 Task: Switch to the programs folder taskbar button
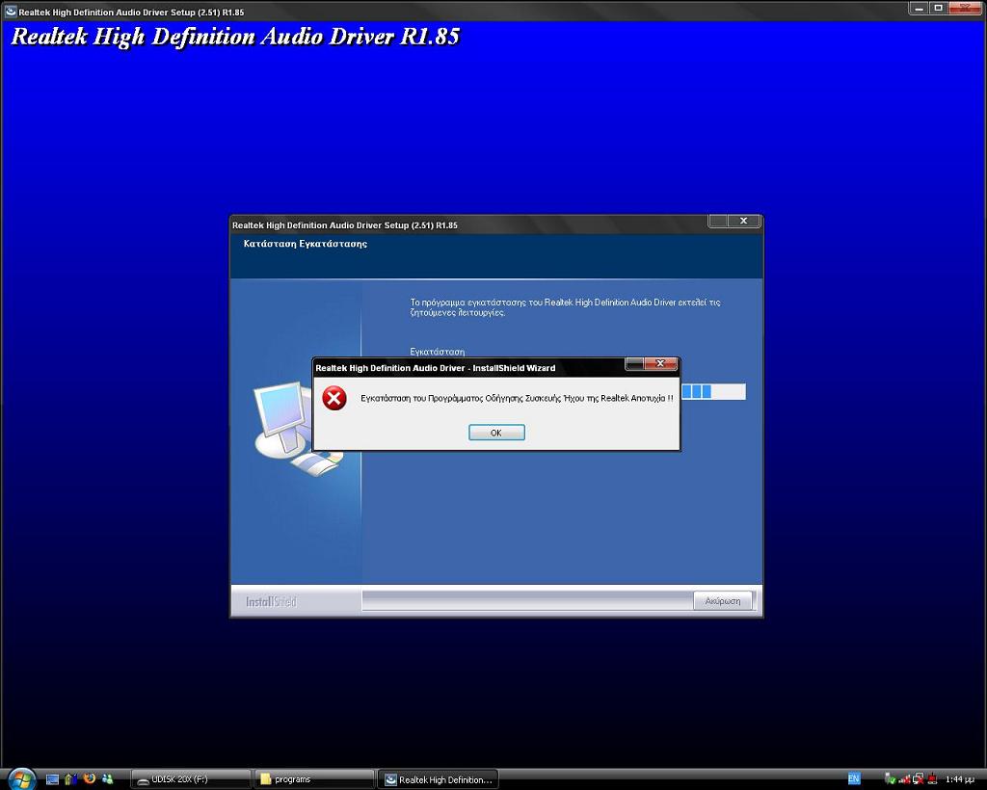(314, 779)
